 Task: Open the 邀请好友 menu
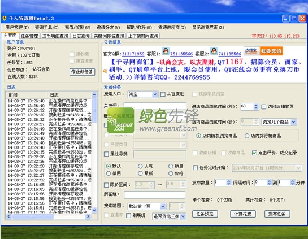109,28
